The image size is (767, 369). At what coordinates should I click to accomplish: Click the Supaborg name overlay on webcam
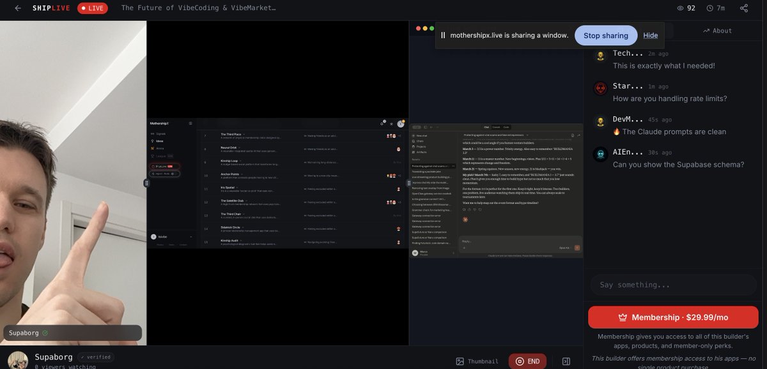[73, 333]
